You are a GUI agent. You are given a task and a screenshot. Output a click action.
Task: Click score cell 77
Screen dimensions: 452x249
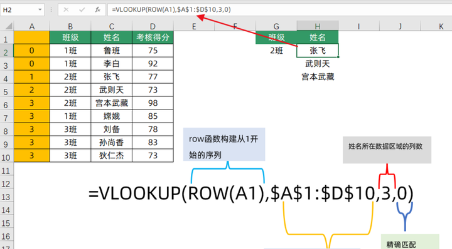click(x=153, y=77)
